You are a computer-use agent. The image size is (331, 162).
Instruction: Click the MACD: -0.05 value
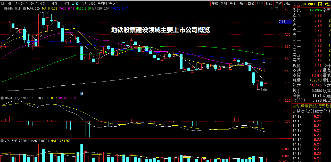67,98
